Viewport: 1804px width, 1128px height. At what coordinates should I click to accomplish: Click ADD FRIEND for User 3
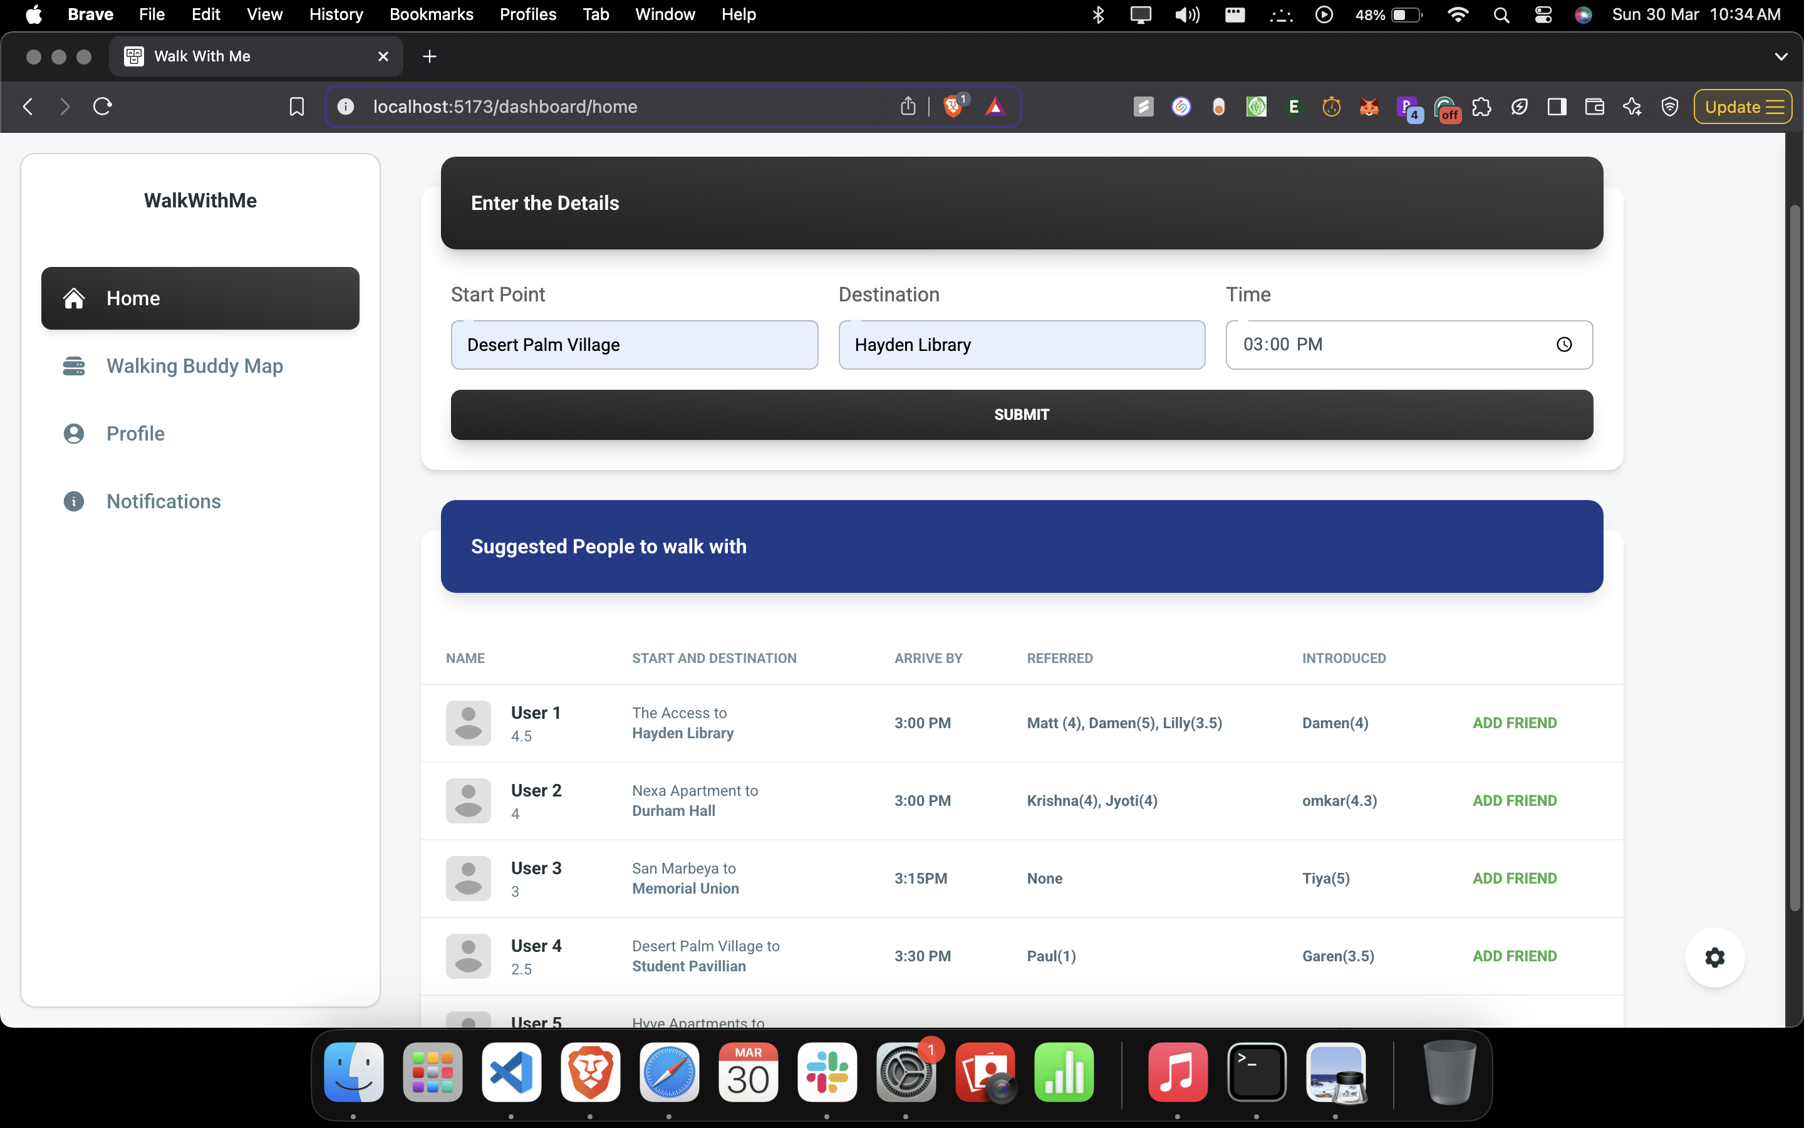pyautogui.click(x=1514, y=878)
